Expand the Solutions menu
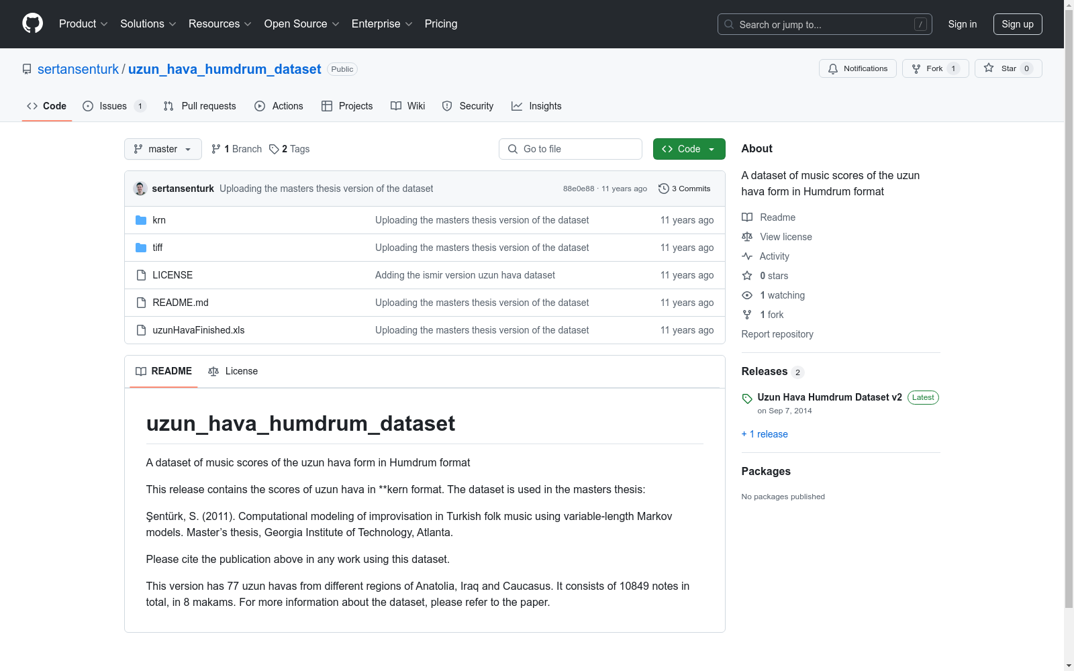The image size is (1074, 671). 148,23
